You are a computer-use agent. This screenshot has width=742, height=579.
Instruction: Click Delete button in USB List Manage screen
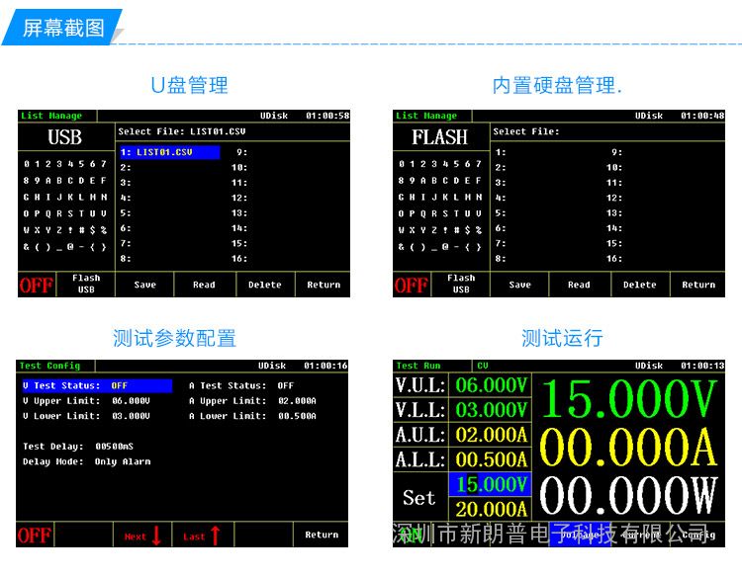pos(265,285)
